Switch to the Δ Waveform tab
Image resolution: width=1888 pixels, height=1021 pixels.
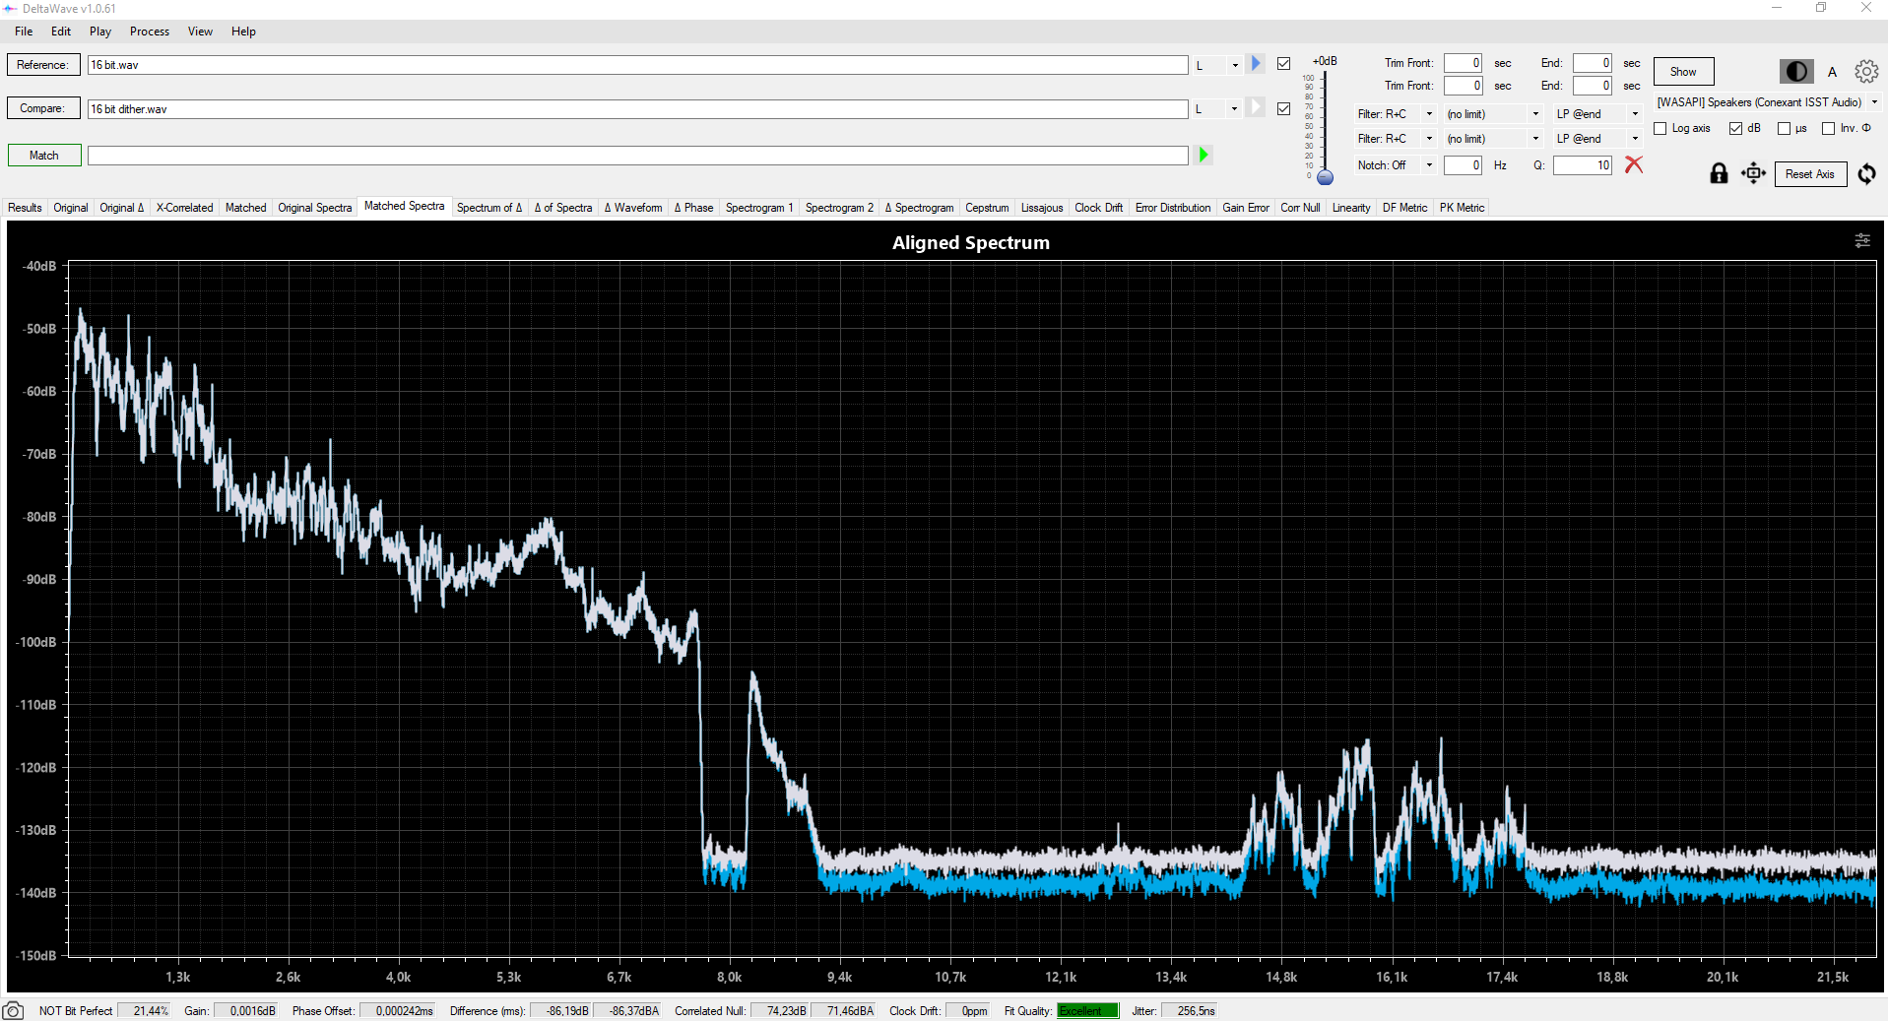633,208
